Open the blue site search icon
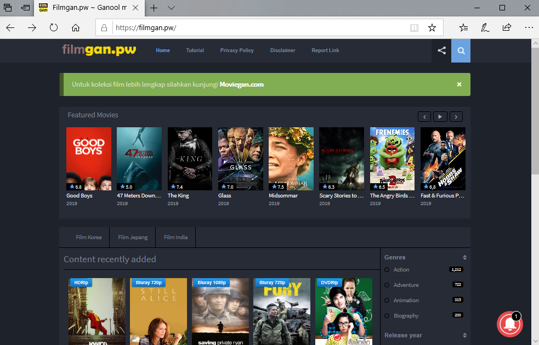This screenshot has width=539, height=345. tap(461, 50)
